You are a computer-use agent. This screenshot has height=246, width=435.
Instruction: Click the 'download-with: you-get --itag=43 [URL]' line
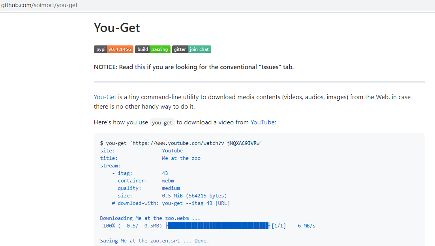171,203
